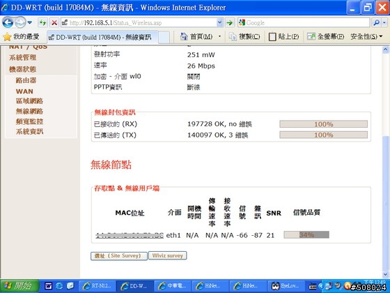
Task: Select the 系統資訊 submenu item
Action: click(x=29, y=132)
